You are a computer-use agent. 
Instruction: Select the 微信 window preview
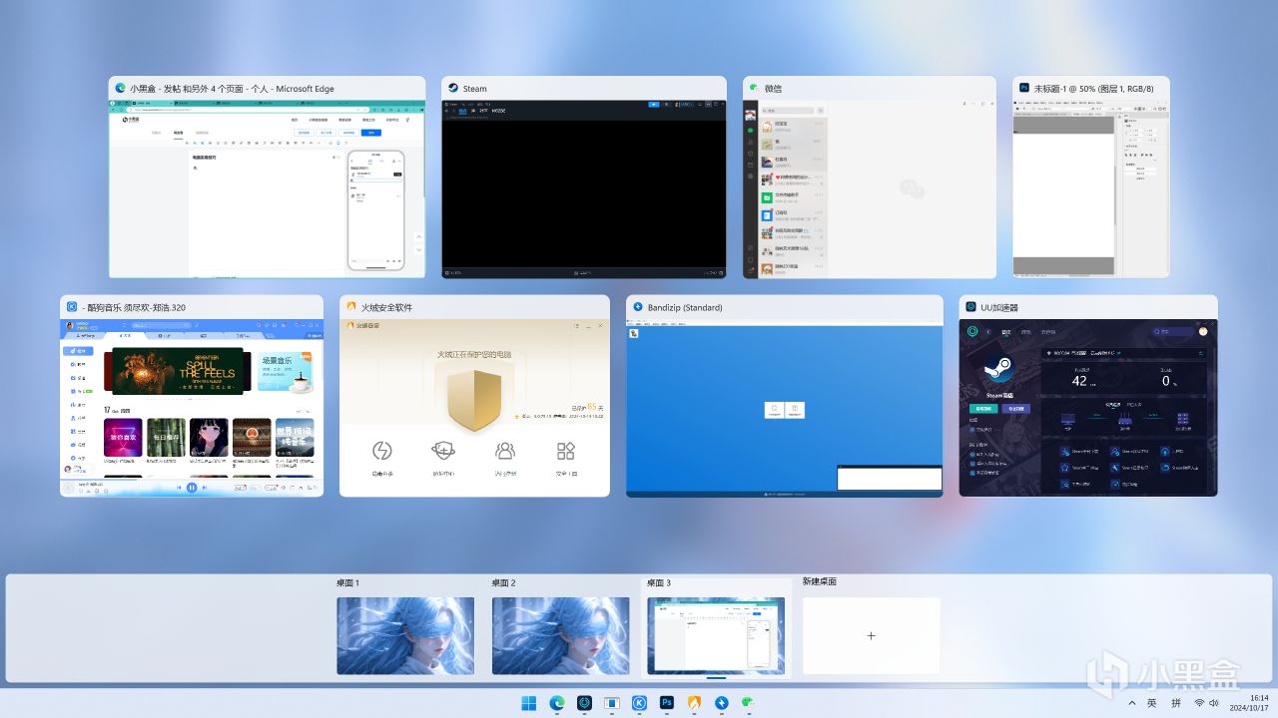(x=869, y=187)
